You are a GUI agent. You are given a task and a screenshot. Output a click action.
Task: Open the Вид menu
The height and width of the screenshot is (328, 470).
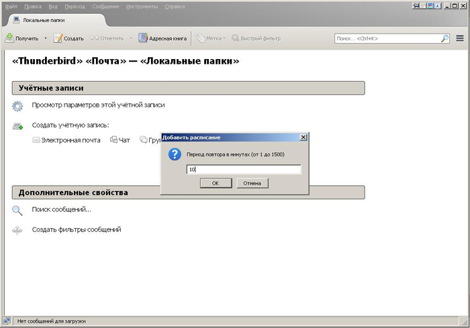click(53, 6)
